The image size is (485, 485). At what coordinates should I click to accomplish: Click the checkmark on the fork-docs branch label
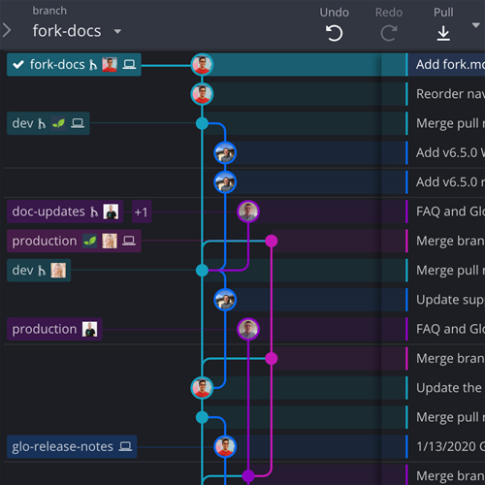(x=18, y=65)
